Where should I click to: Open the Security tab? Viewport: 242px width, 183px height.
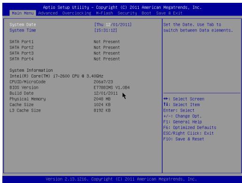pos(127,13)
